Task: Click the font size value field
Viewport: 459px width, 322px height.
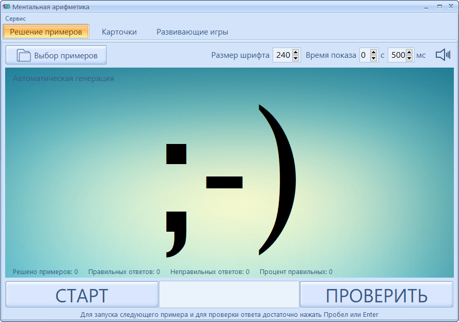Action: pyautogui.click(x=282, y=55)
